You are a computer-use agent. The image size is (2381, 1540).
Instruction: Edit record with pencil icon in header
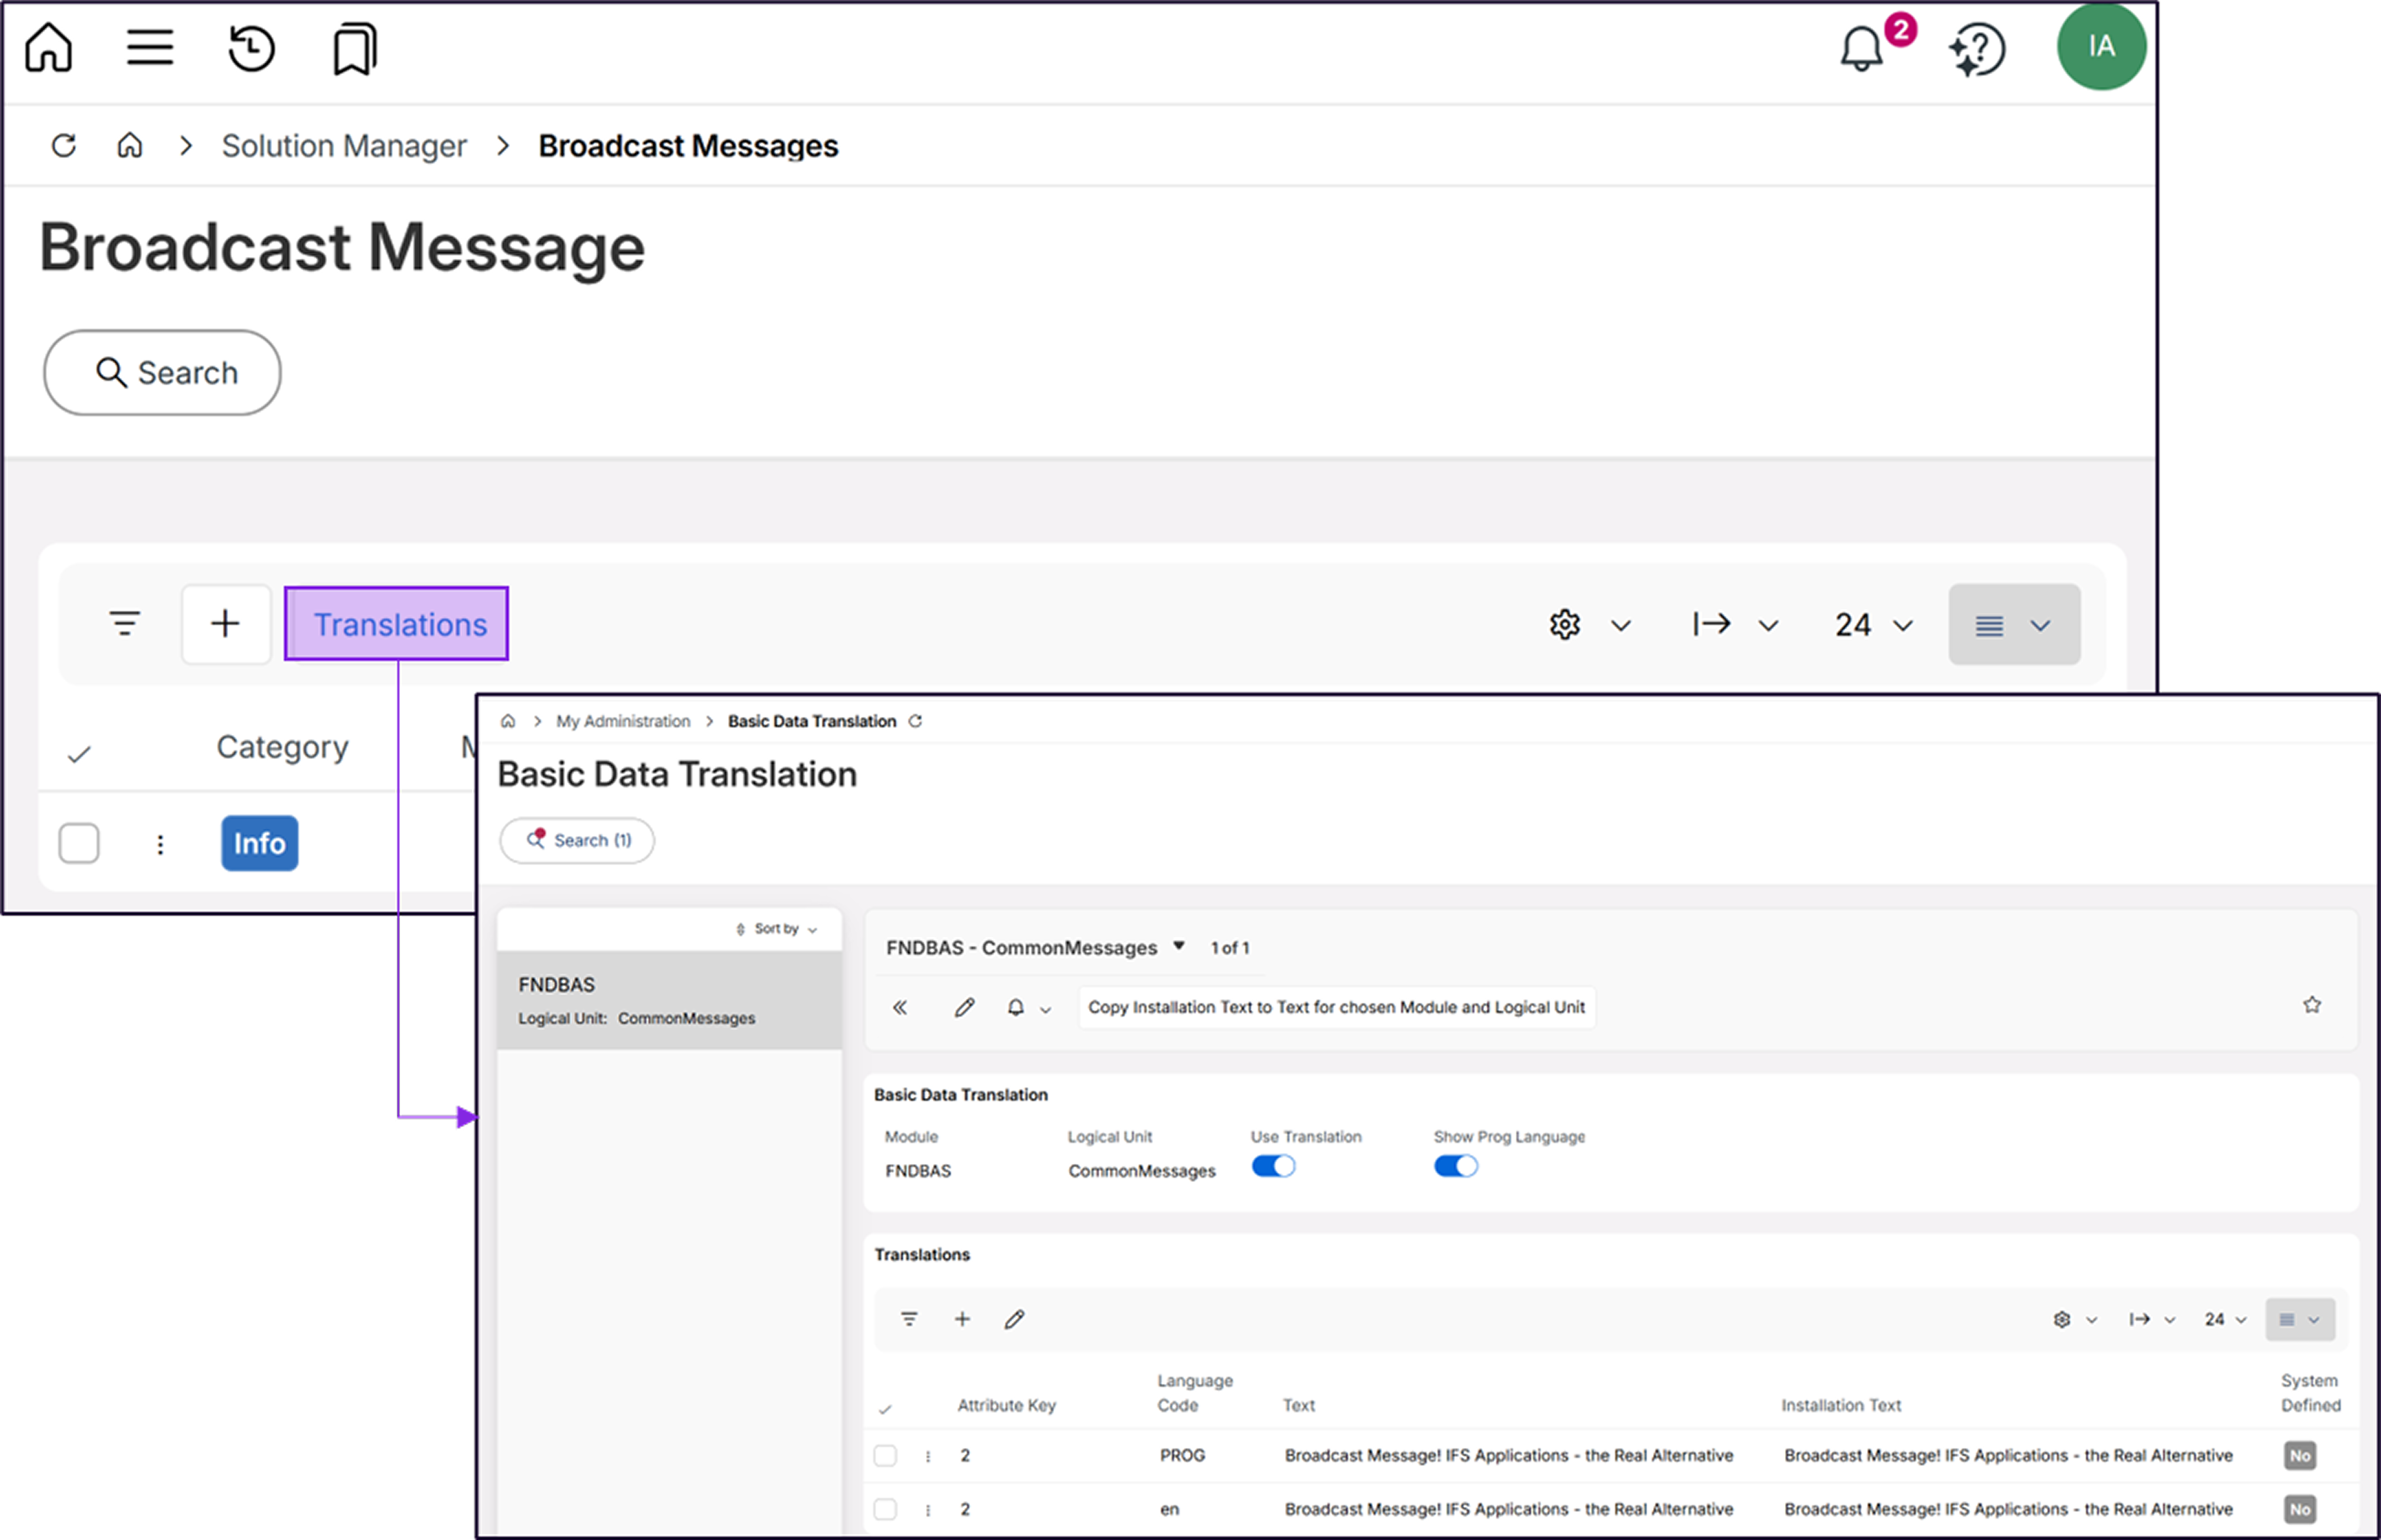964,1007
